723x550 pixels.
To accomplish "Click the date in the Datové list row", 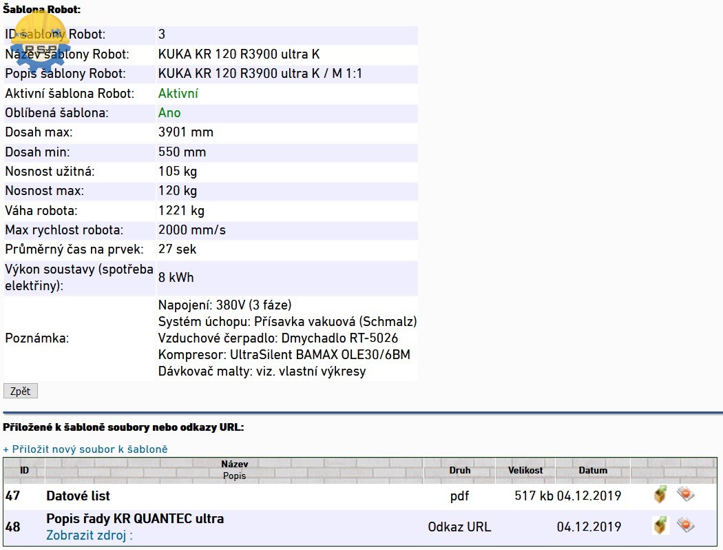I will pyautogui.click(x=589, y=496).
